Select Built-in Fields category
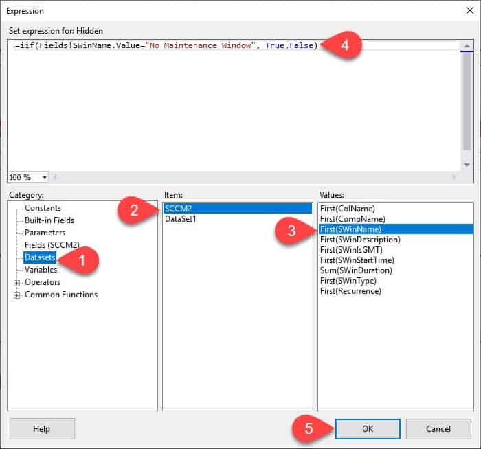Viewport: 481px width, 449px height. pos(49,220)
